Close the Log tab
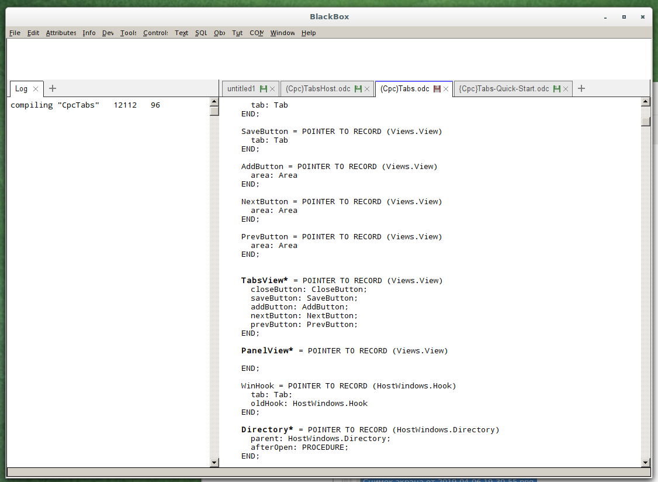 click(x=36, y=89)
